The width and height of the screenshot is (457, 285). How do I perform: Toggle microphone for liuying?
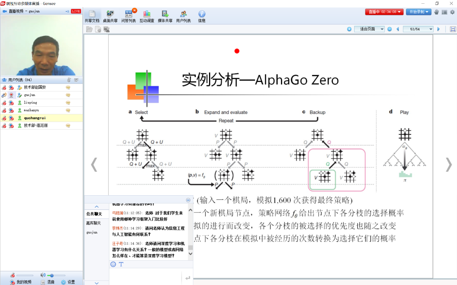(4, 103)
